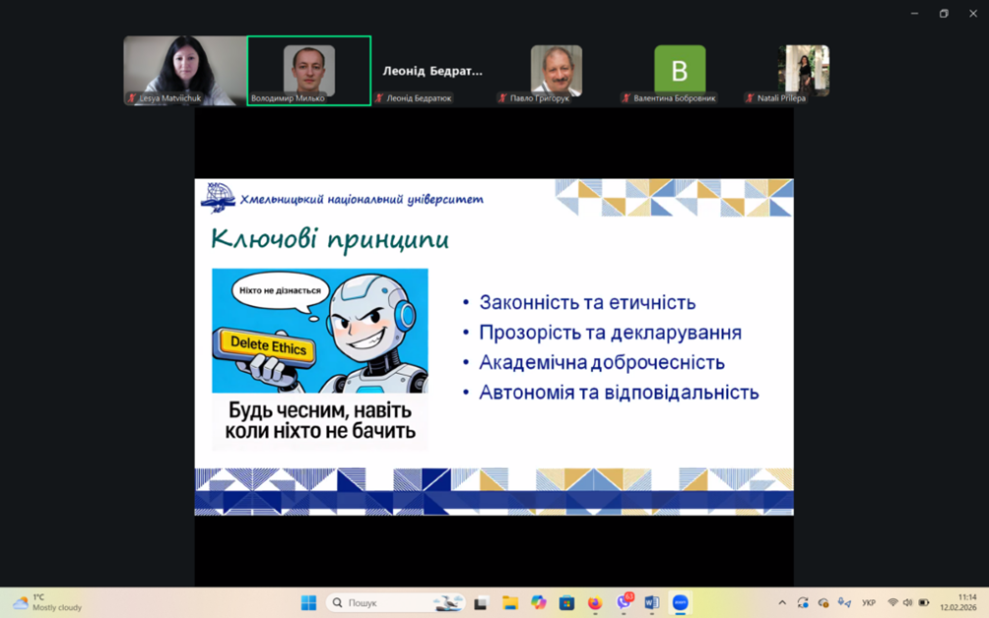The height and width of the screenshot is (618, 989).
Task: Open Microsoft Store from the taskbar
Action: pyautogui.click(x=566, y=602)
